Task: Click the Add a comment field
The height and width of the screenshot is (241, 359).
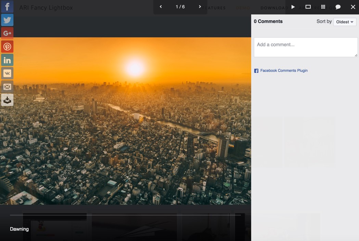Action: (306, 47)
